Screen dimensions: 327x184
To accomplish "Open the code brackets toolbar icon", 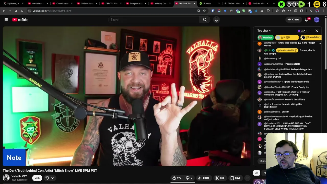I will click(x=289, y=11).
